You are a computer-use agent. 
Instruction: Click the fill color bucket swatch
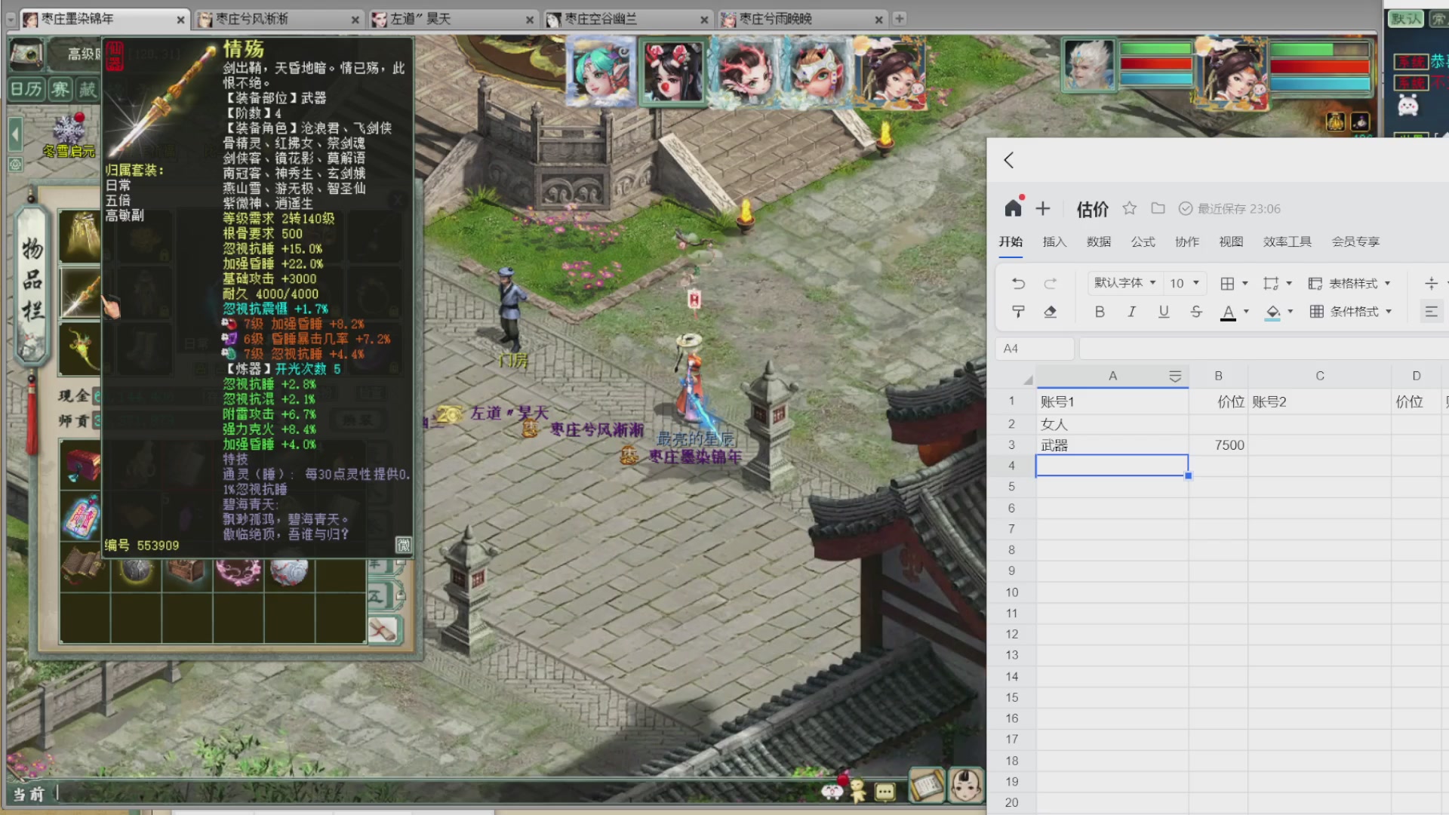tap(1272, 312)
